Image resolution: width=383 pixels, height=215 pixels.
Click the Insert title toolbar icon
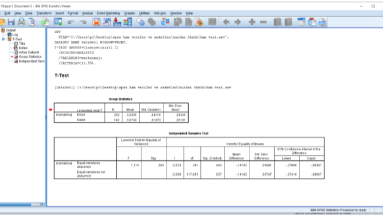coord(312,22)
